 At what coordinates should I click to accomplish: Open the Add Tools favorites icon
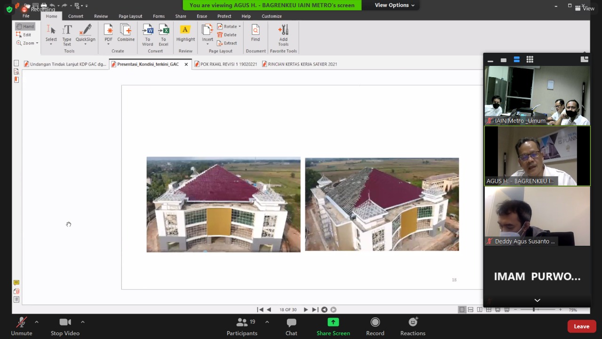pyautogui.click(x=283, y=35)
